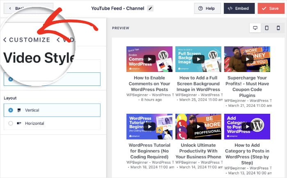
Task: Play the Enable Comments WordPress video
Action: 149,59
